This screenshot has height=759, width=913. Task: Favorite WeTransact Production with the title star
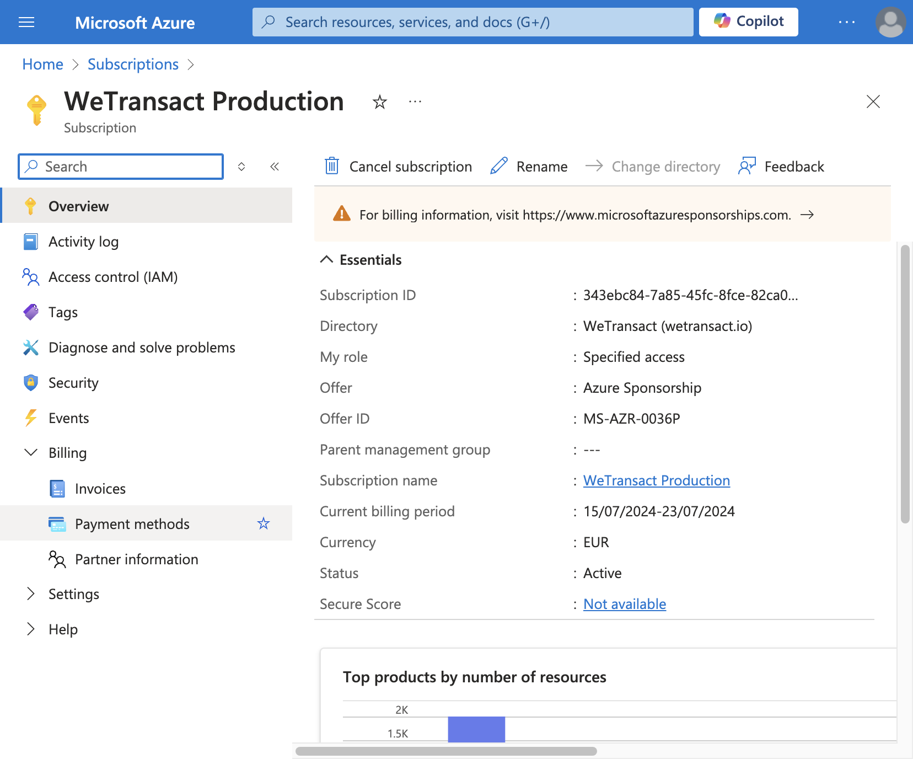point(379,102)
